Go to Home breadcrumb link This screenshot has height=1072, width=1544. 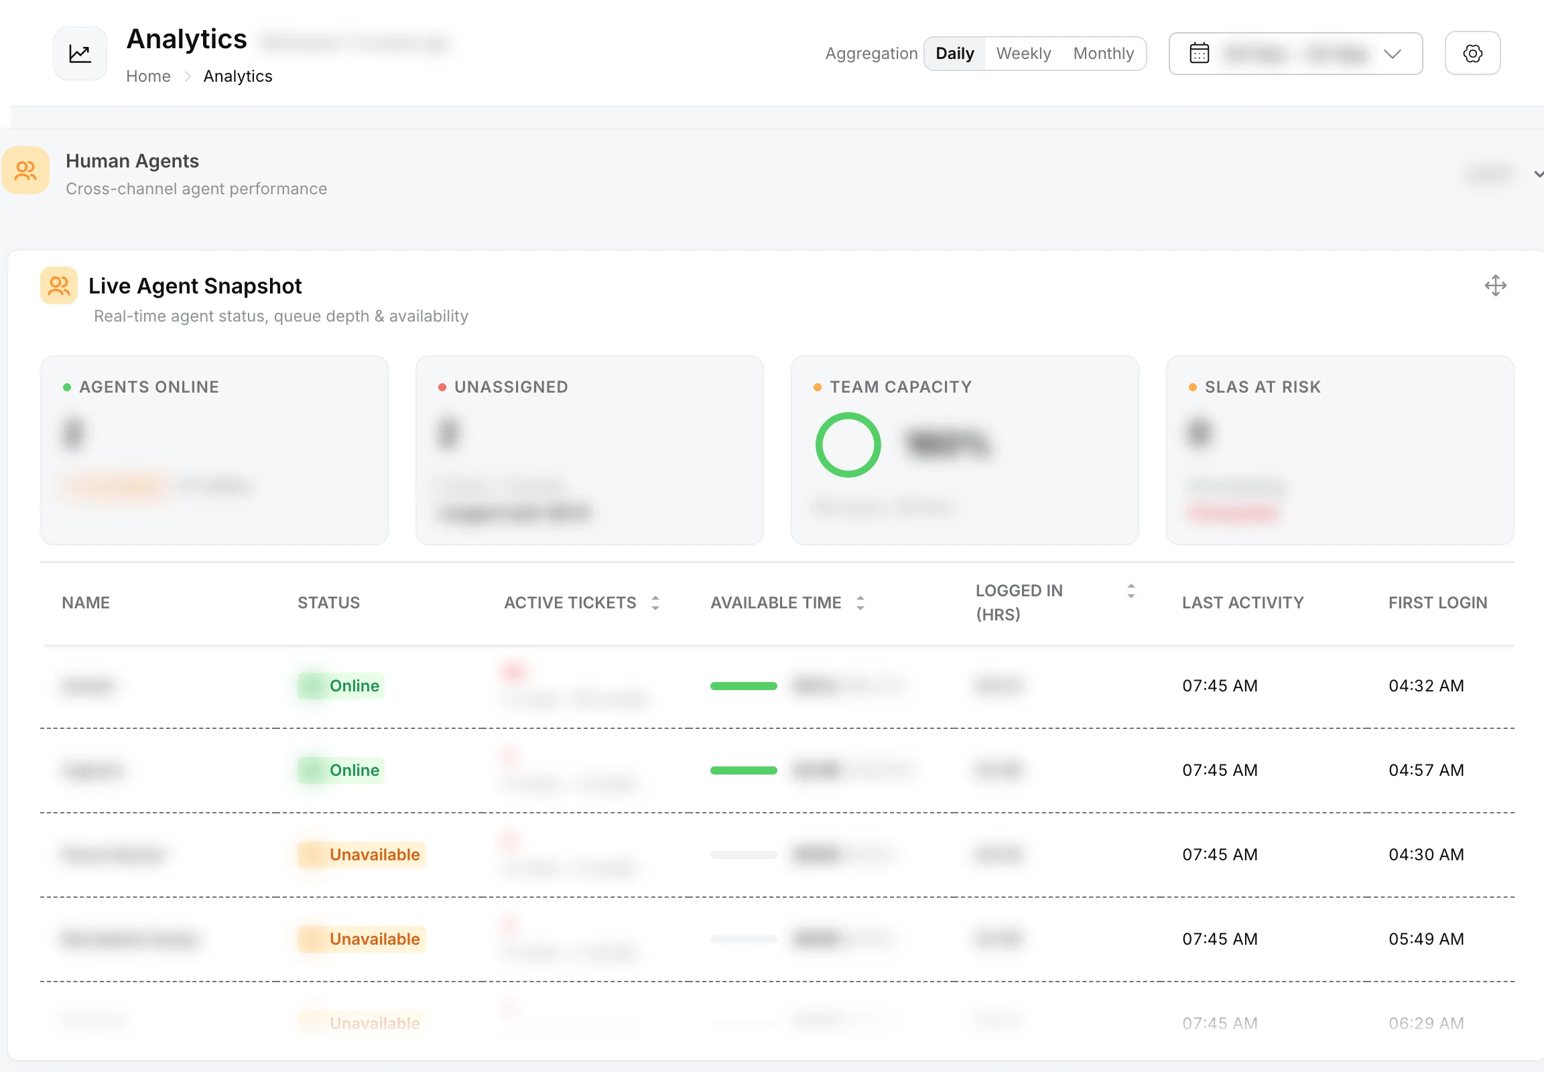coord(149,76)
